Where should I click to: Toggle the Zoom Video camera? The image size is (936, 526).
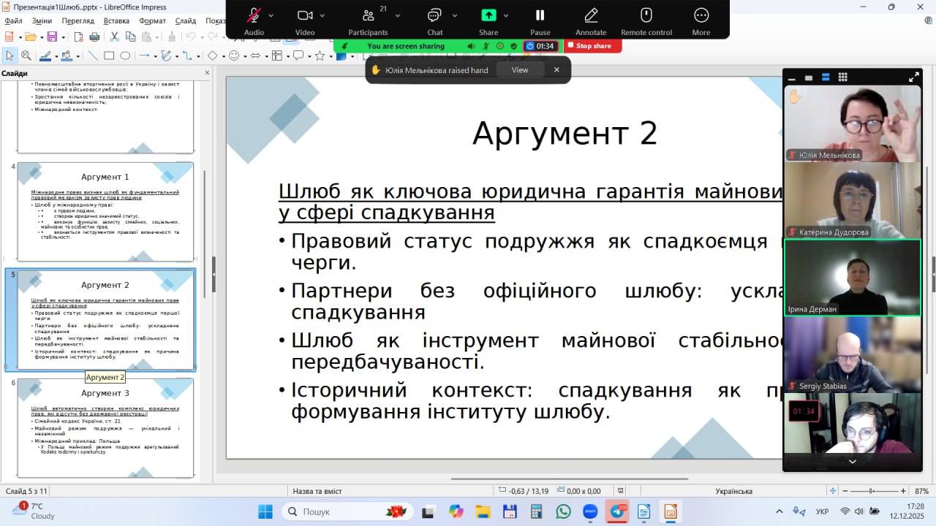point(305,15)
